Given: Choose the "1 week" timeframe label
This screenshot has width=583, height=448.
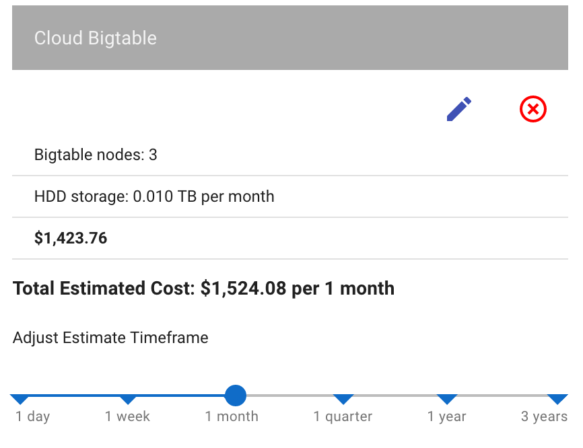Looking at the screenshot, I should (x=127, y=417).
